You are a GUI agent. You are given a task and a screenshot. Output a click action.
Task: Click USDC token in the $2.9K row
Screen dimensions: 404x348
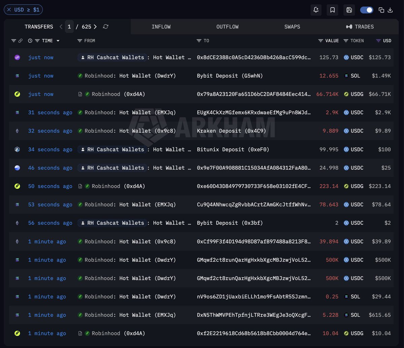(x=353, y=113)
